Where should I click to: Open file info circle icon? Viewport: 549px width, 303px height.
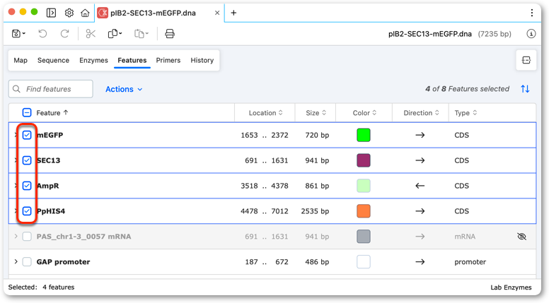coord(531,34)
